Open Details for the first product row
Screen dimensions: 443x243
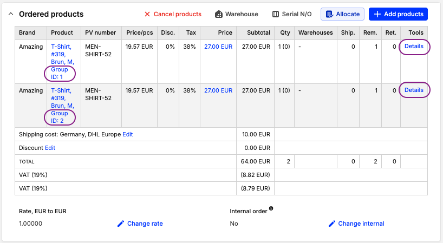414,47
